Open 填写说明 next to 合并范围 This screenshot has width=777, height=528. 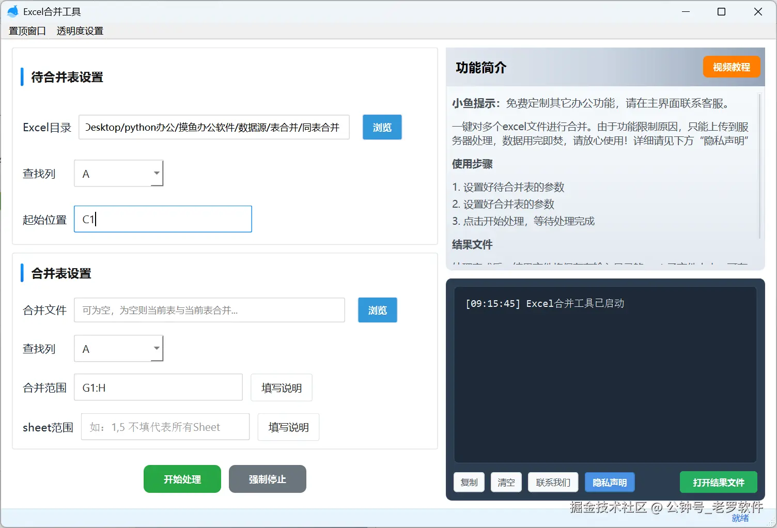point(282,387)
